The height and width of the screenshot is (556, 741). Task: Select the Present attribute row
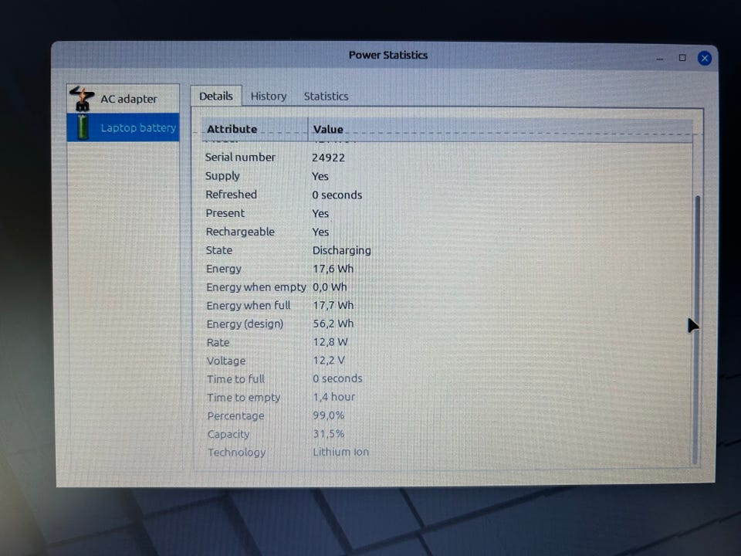click(x=447, y=213)
